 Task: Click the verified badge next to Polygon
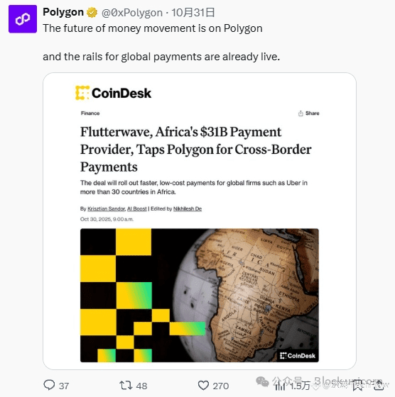(92, 13)
